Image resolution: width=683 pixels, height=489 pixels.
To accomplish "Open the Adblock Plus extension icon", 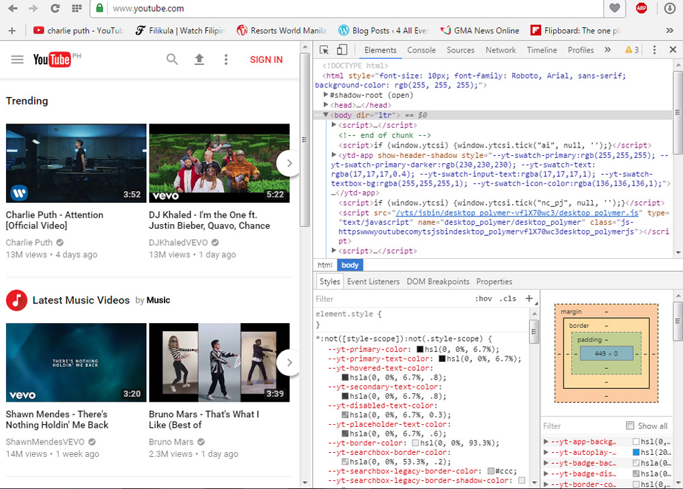I will pos(641,8).
